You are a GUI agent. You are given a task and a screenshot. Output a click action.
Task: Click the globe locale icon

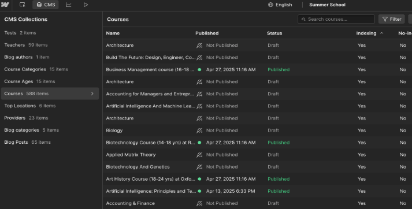[x=270, y=5]
